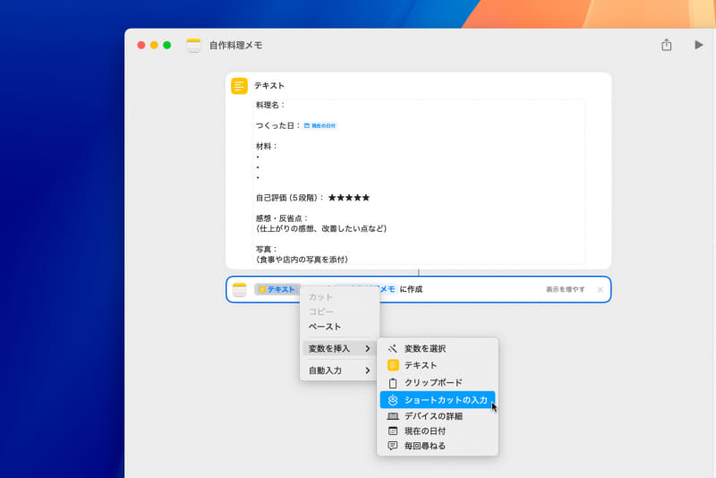716x478 pixels.
Task: Open the share menu in the toolbar
Action: coord(666,45)
